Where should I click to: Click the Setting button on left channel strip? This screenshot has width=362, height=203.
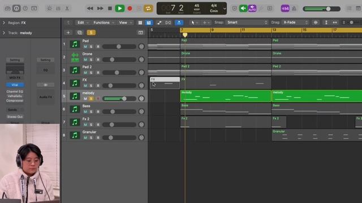coord(15,60)
